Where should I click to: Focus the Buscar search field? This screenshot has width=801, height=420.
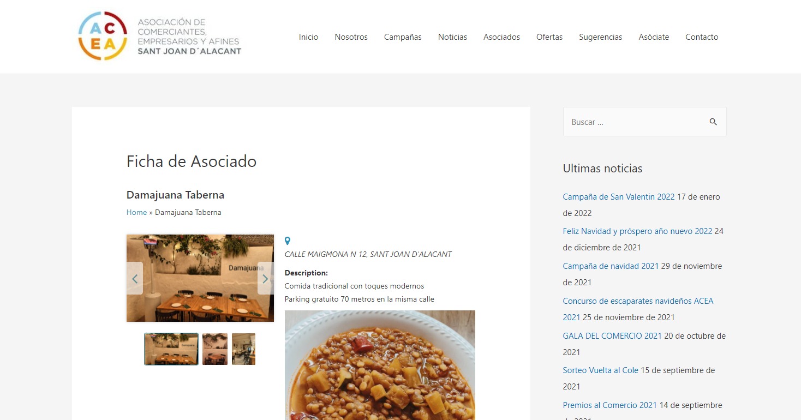point(636,122)
